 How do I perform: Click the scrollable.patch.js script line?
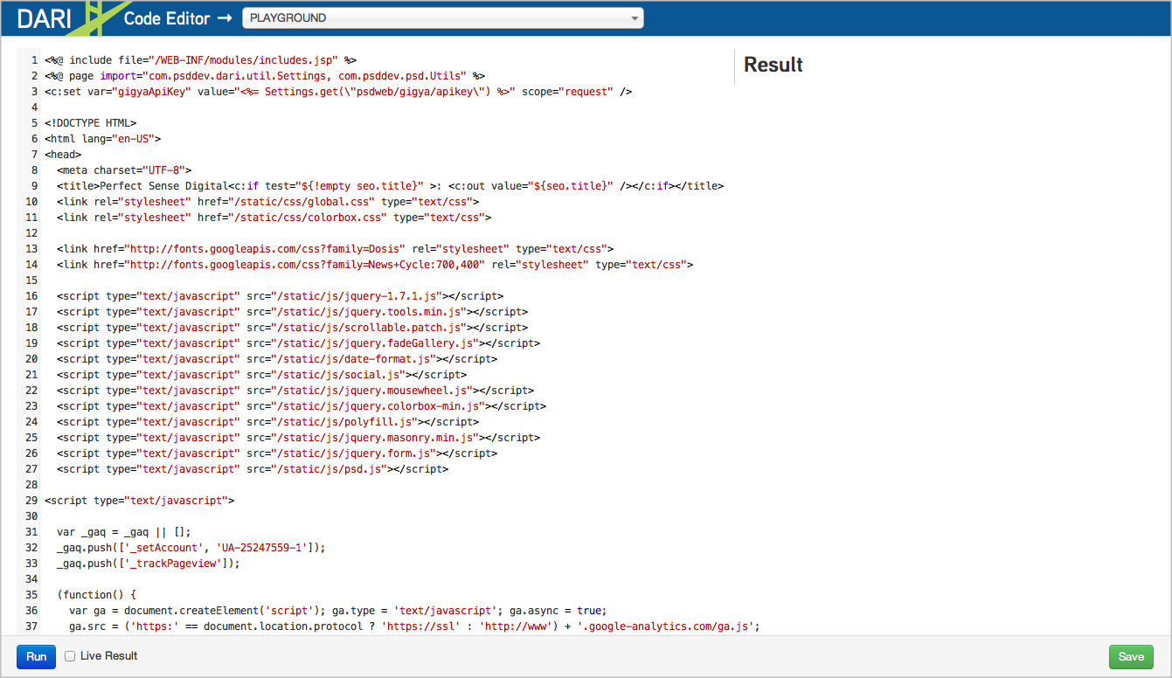click(293, 328)
